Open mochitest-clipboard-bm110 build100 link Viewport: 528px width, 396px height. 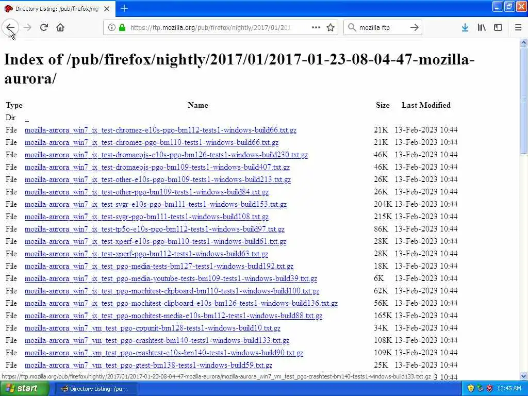[172, 291]
